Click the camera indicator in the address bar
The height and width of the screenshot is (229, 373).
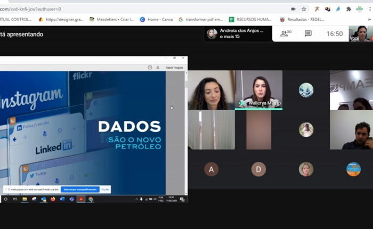(293, 9)
